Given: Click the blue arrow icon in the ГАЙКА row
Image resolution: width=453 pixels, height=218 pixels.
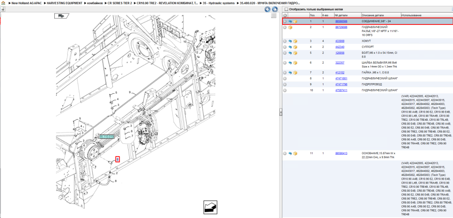Looking at the screenshot, I should tap(290, 73).
